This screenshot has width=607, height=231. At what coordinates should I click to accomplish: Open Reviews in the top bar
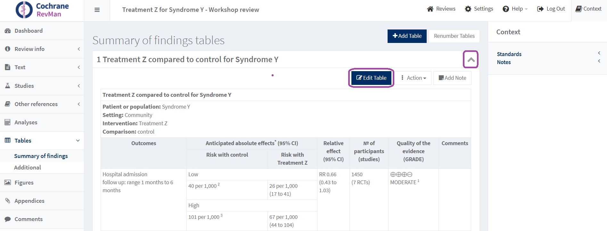(441, 9)
